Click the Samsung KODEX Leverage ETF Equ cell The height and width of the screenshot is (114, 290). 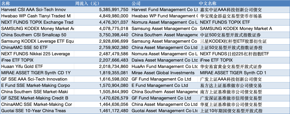tap(37, 41)
